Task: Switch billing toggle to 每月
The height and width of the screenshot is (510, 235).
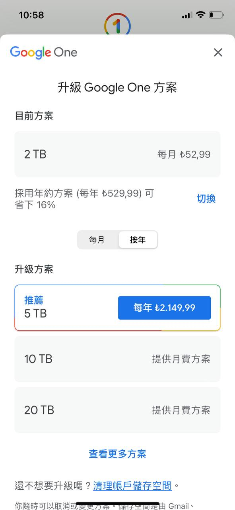Action: [x=97, y=240]
